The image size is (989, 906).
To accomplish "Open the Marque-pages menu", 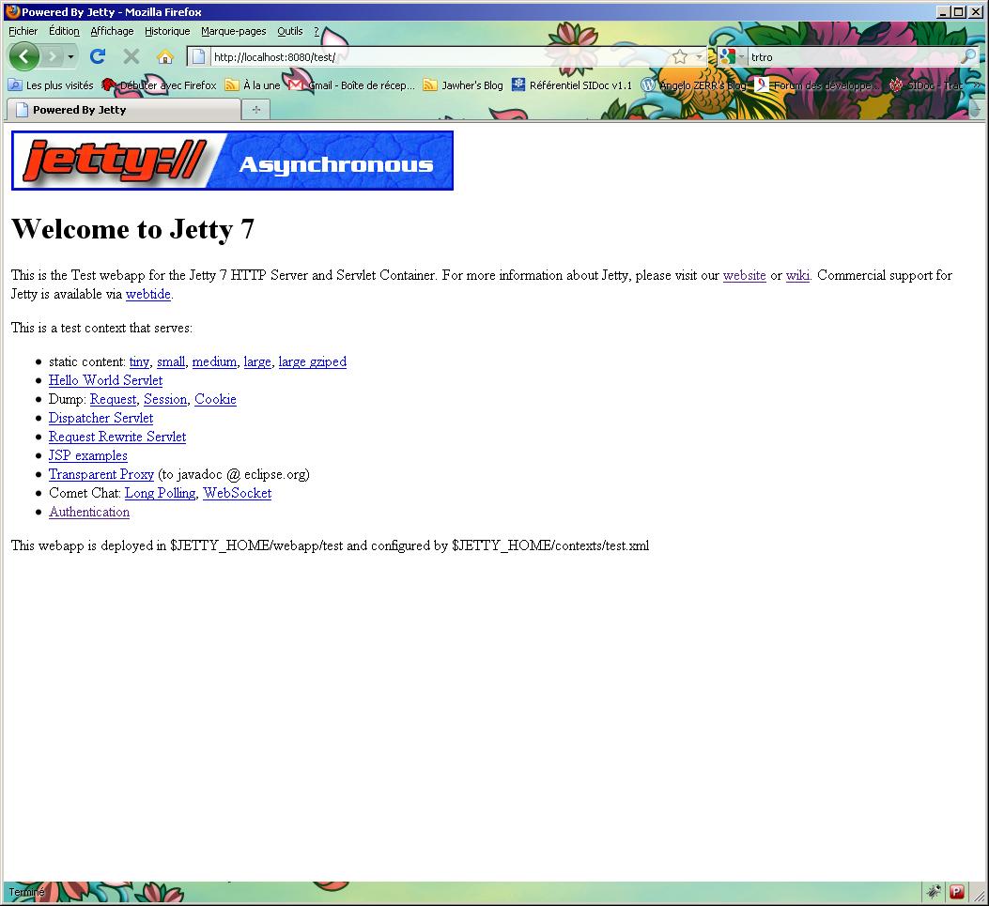I will pos(233,31).
